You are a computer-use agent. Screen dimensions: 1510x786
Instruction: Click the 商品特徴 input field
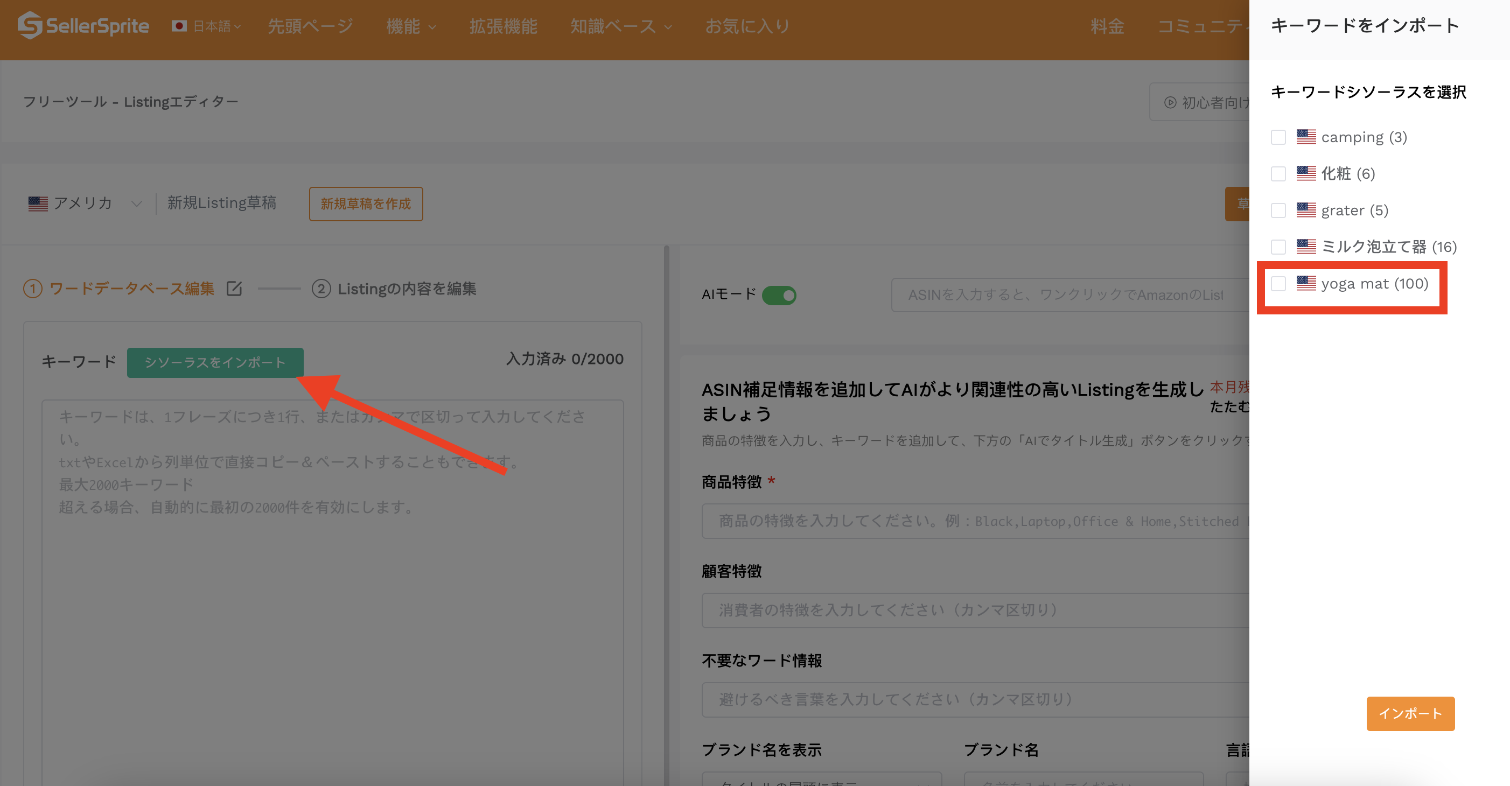(975, 521)
